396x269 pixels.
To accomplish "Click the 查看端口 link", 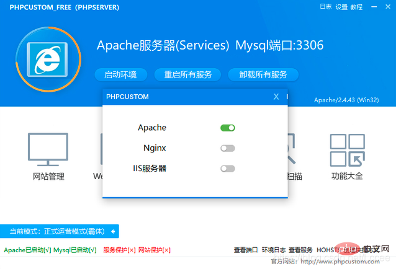I will point(246,250).
